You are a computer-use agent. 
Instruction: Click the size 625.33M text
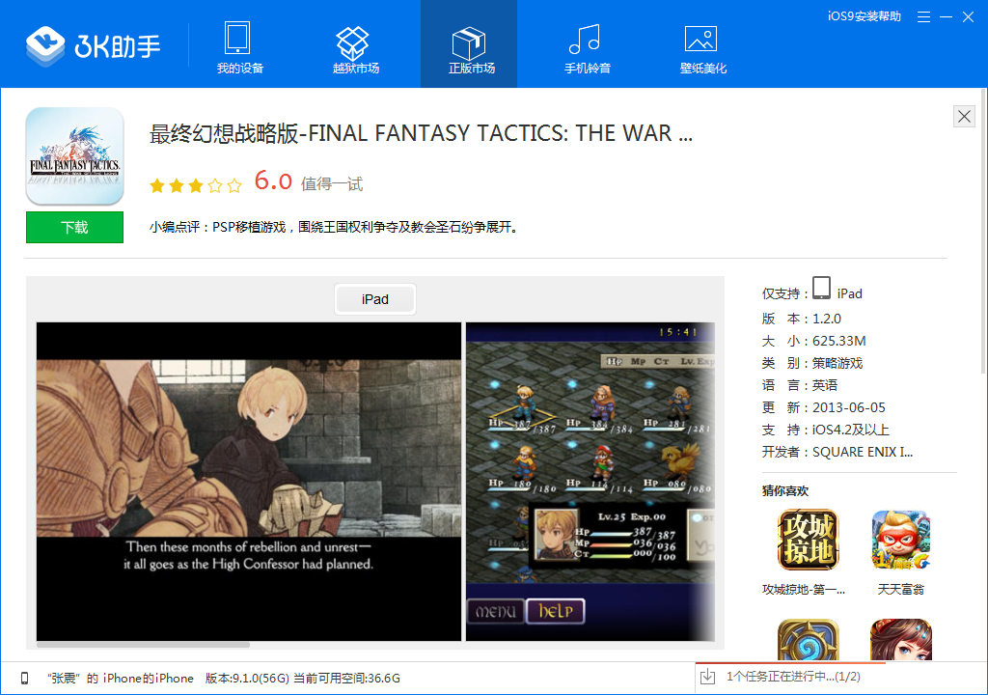839,341
